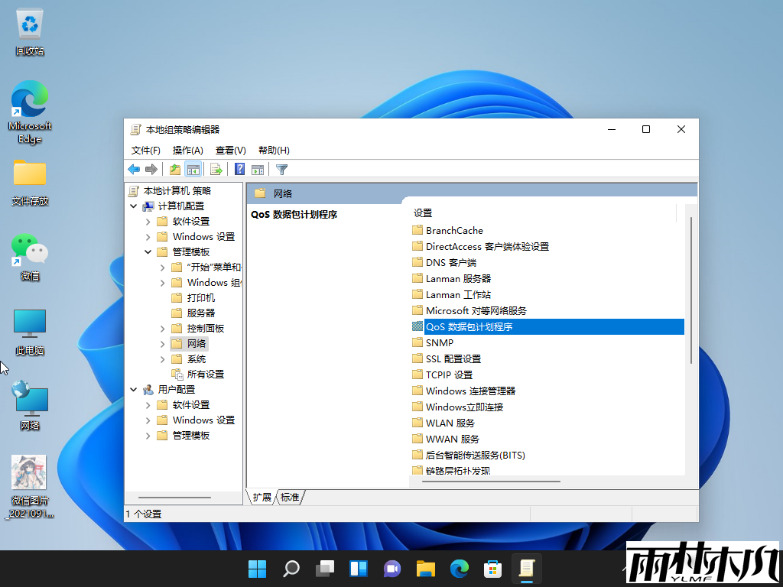Click the Filter toolbar icon
Image resolution: width=783 pixels, height=587 pixels.
281,169
